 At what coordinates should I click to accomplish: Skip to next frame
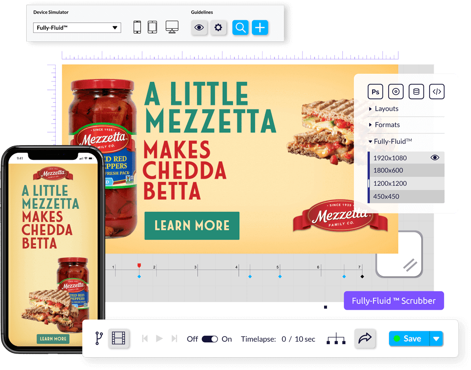174,339
